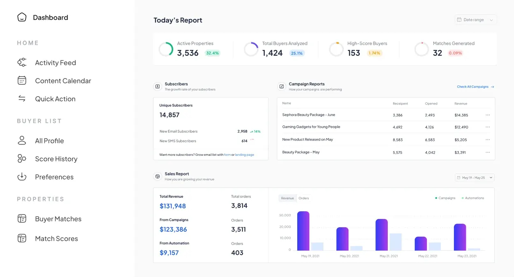Viewport: 514px width, 277px height.
Task: Click the New SMS Subscribers label
Action: pos(178,141)
